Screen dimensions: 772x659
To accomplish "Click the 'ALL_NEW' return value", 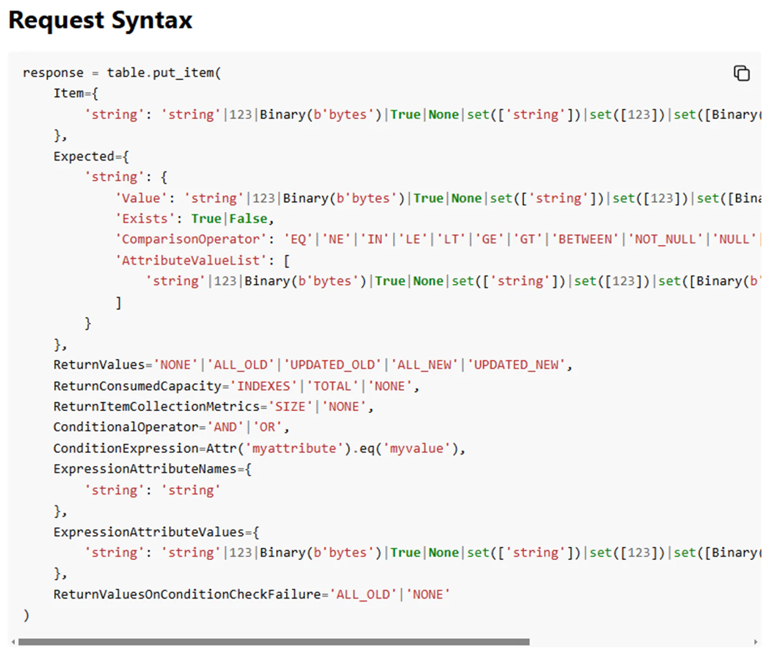I will click(424, 364).
